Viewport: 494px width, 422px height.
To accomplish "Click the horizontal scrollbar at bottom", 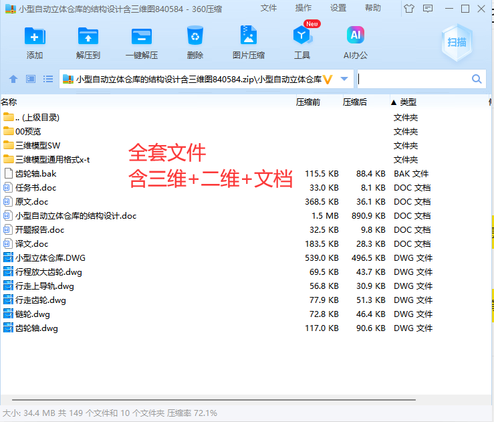I will pyautogui.click(x=214, y=400).
